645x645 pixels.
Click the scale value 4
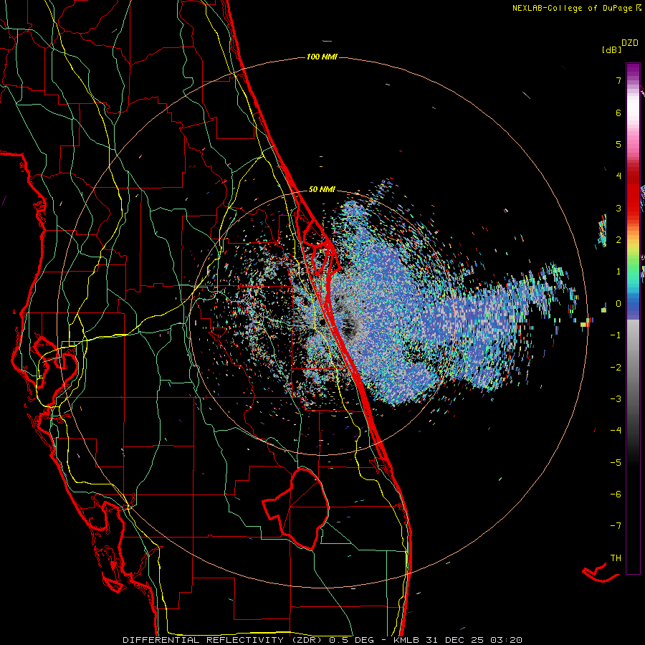tap(618, 176)
